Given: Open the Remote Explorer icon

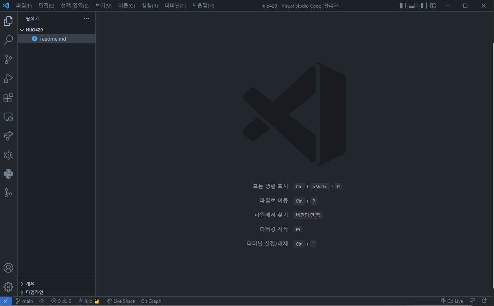Looking at the screenshot, I should tap(8, 117).
